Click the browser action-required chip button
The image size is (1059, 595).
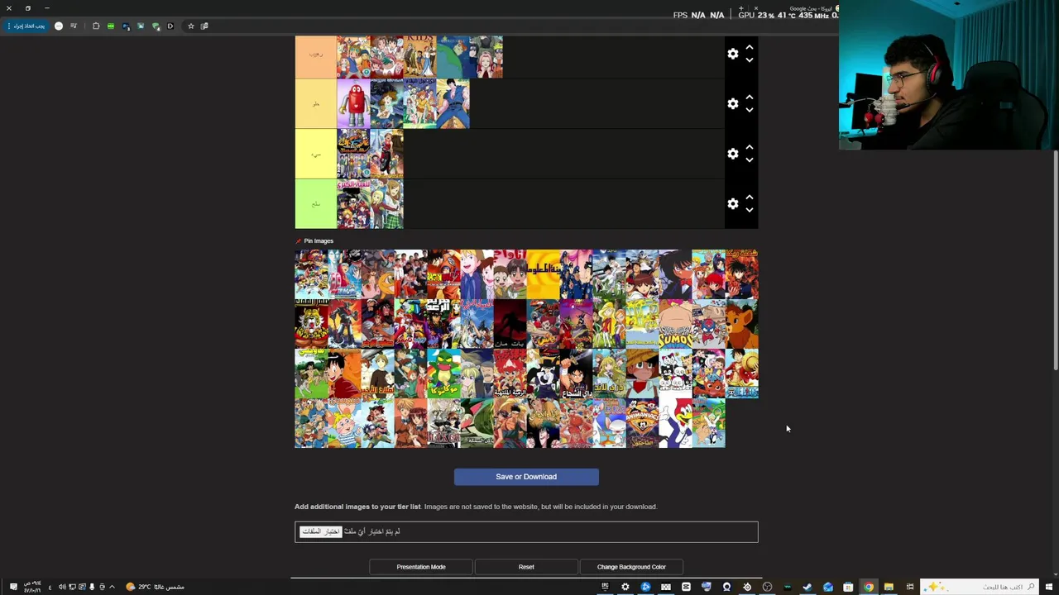[26, 26]
